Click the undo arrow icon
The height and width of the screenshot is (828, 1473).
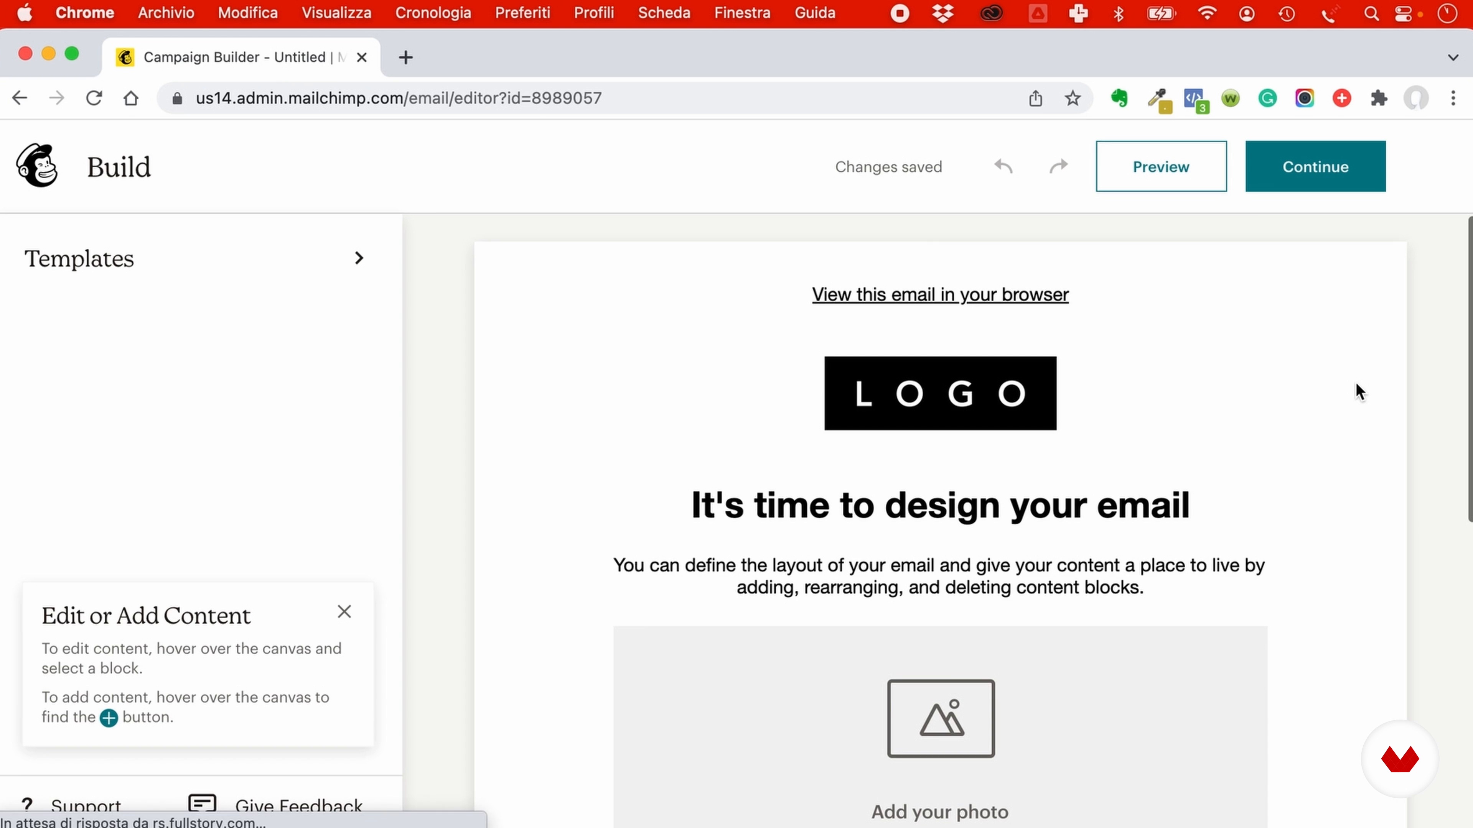tap(1003, 166)
